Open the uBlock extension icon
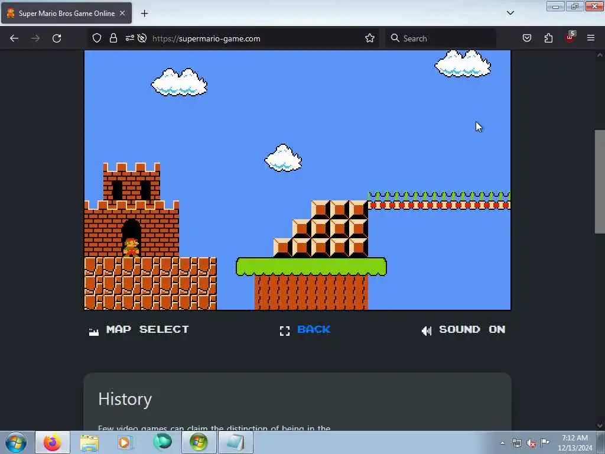Viewport: 605px width, 454px height. (x=570, y=37)
